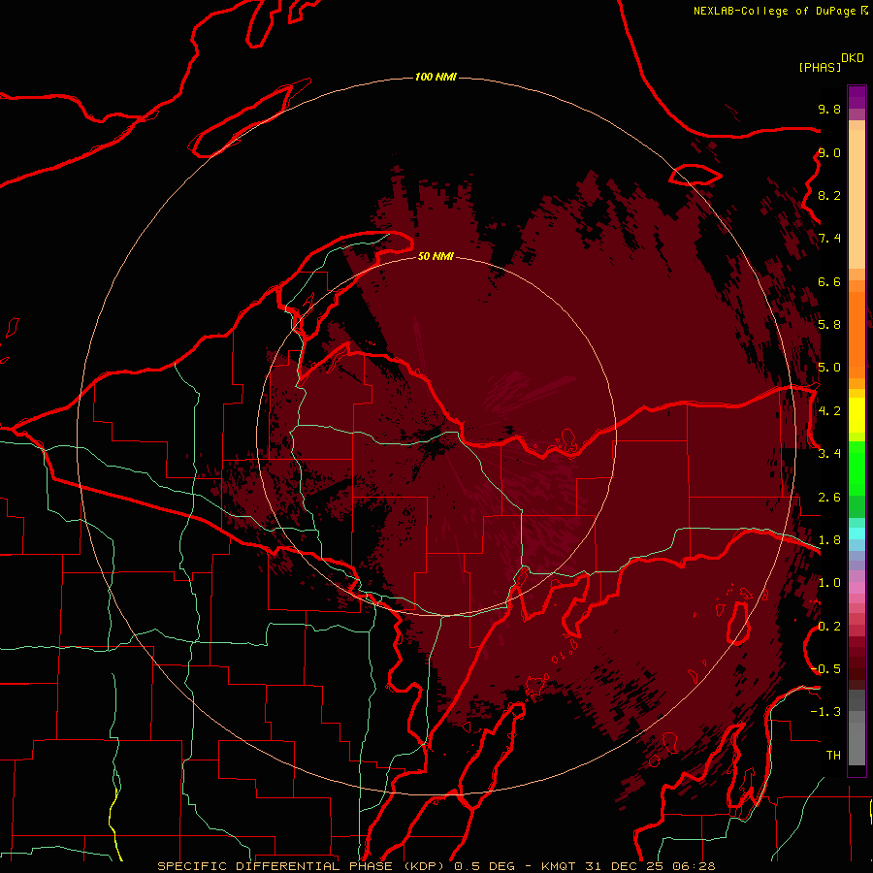Image resolution: width=873 pixels, height=873 pixels.
Task: Click the 7.4 legend value
Action: pos(829,239)
